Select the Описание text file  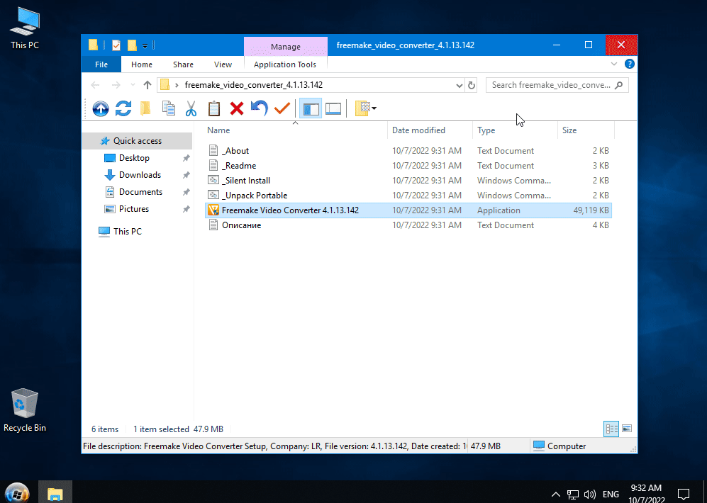point(241,225)
